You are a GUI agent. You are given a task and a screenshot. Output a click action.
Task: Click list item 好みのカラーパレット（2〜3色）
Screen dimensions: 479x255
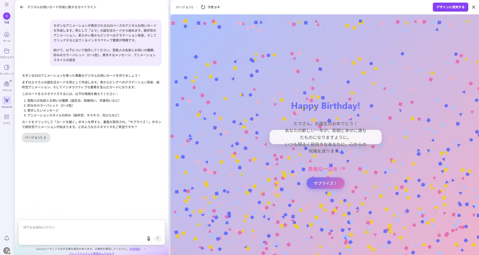click(x=50, y=105)
